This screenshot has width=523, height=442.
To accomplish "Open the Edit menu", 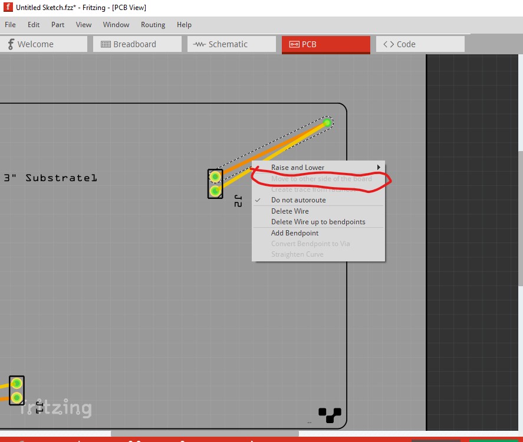I will (34, 25).
